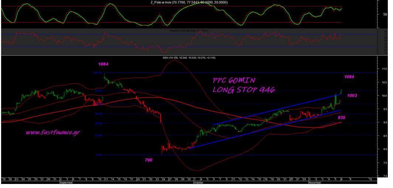393x188 pixels.
Task: Select the 0.0% Fibonacci retracement label
Action: click(x=99, y=155)
